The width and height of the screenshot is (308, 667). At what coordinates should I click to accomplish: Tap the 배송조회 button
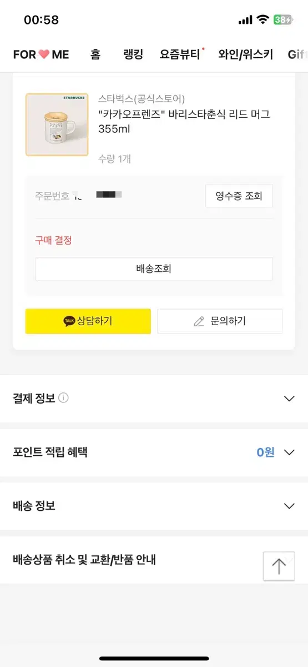(x=154, y=269)
